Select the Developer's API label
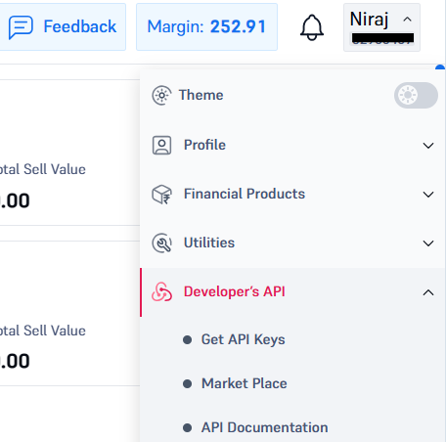The image size is (446, 442). [235, 291]
